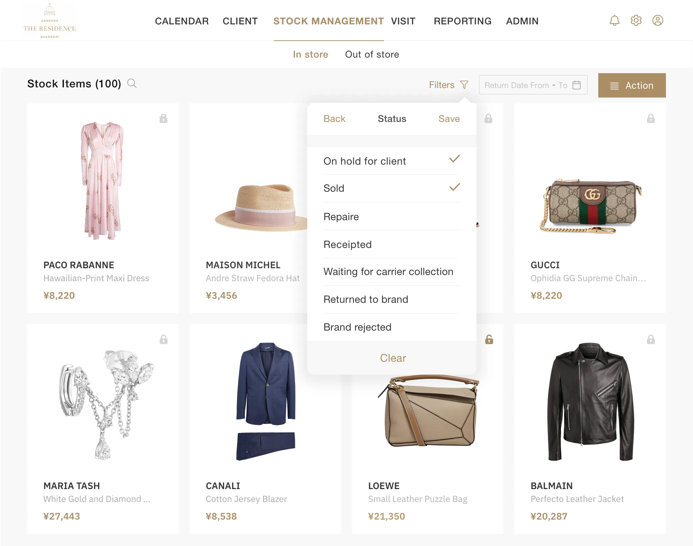
Task: Click the GUCCI brand name
Action: tap(545, 265)
